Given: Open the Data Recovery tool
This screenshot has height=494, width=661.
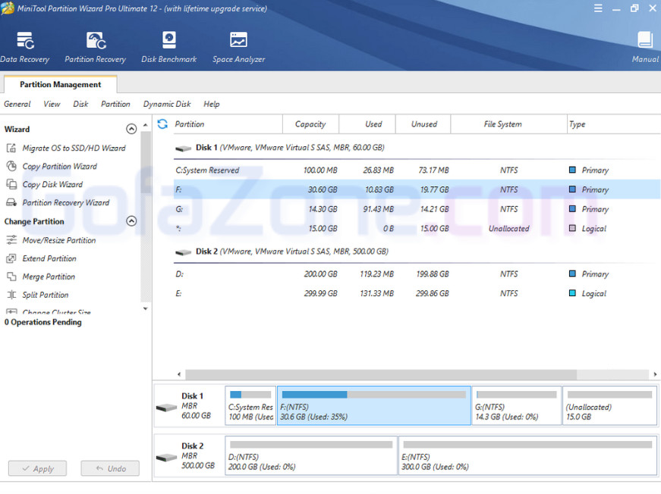Looking at the screenshot, I should coord(24,47).
